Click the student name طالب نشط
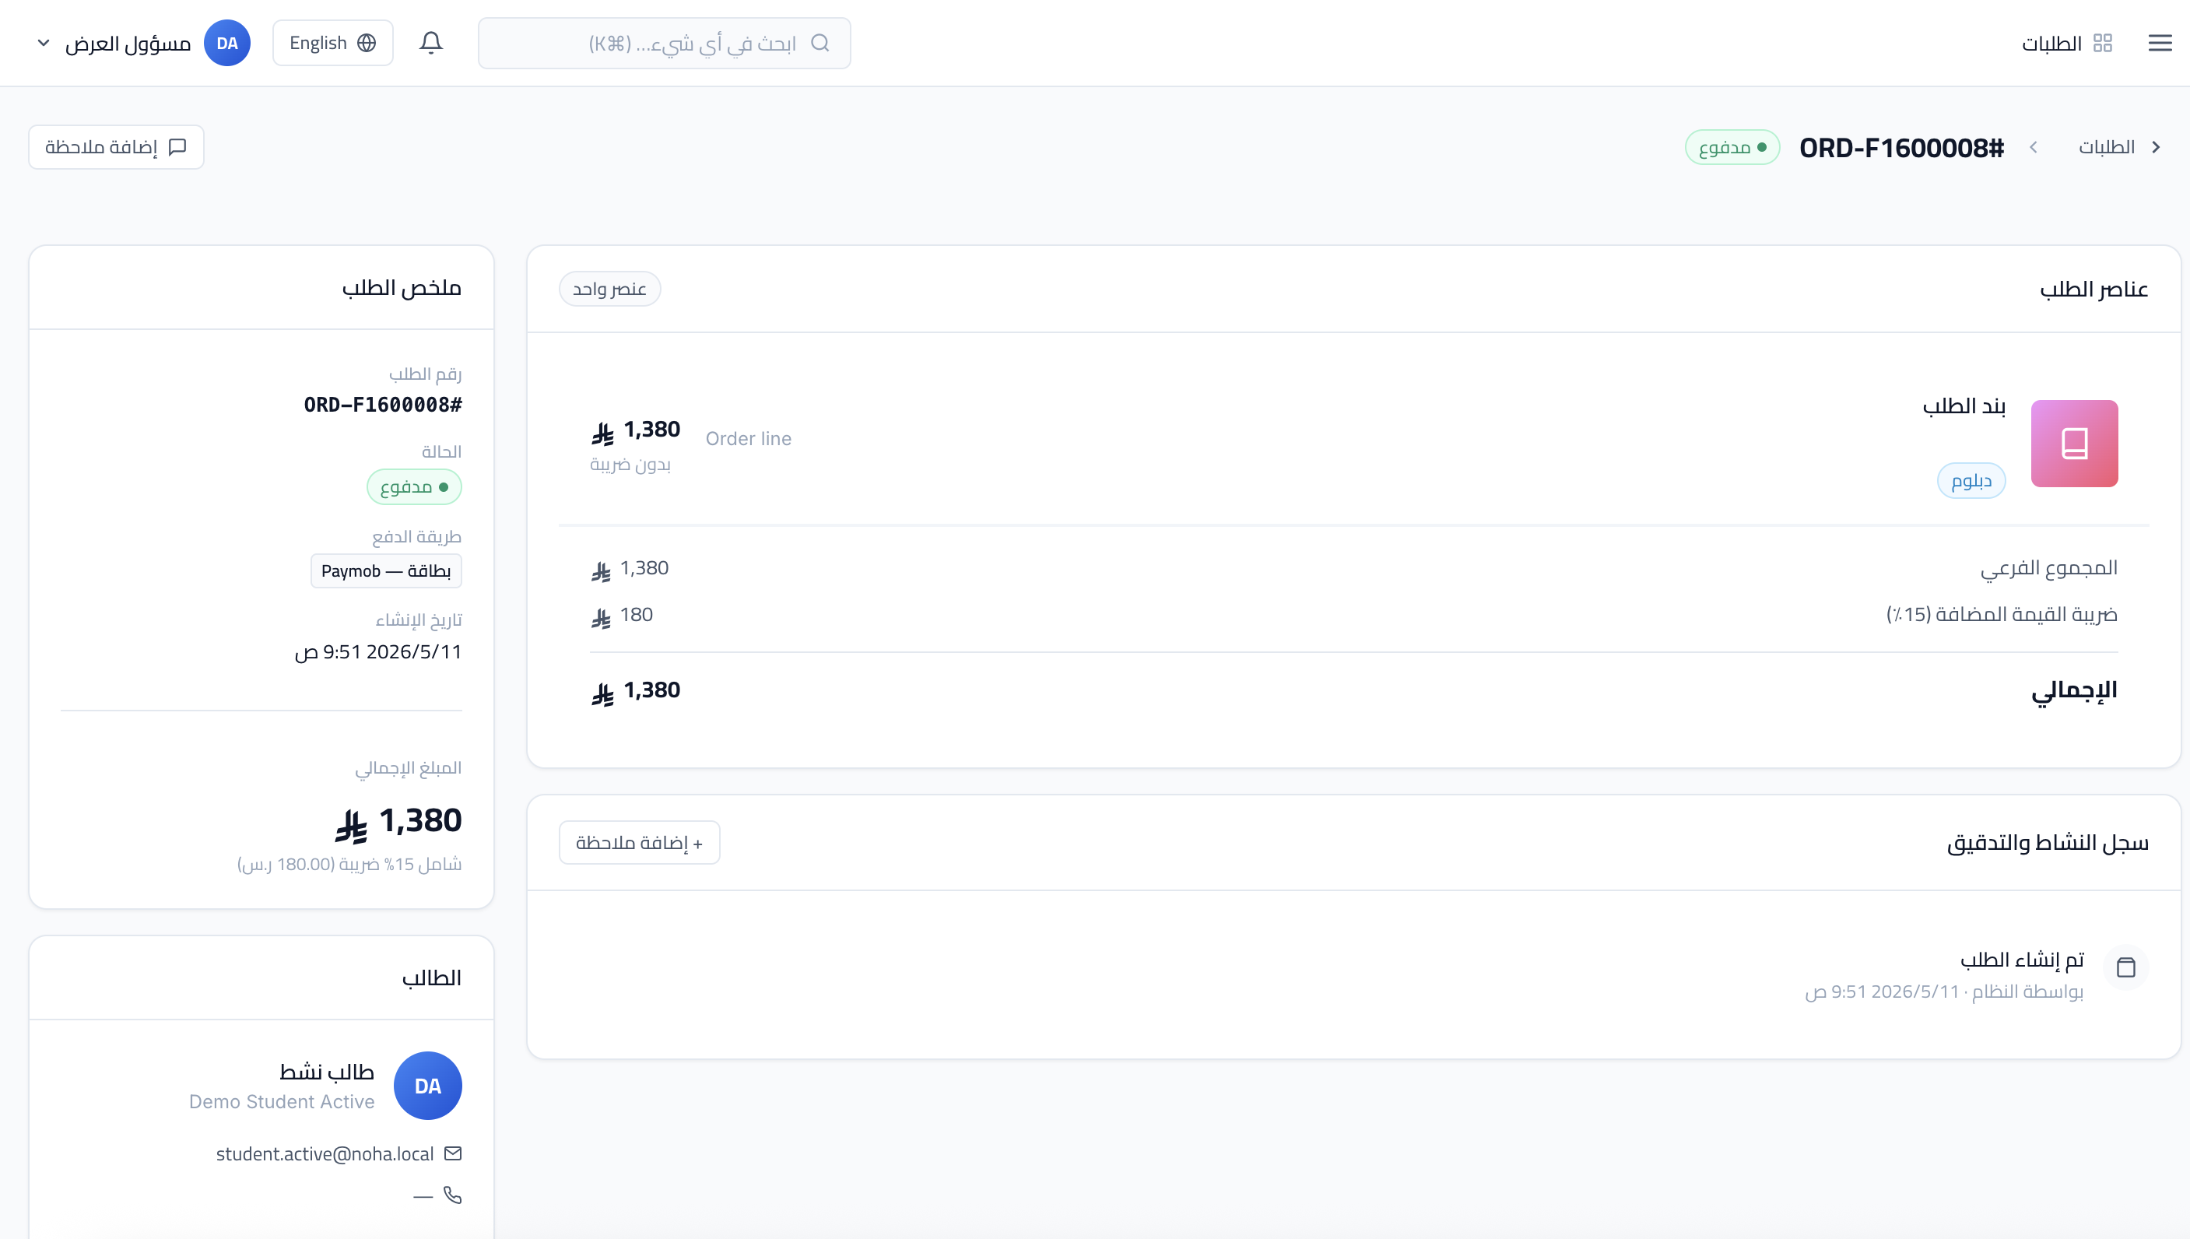Screen dimensions: 2190x1239 click(x=327, y=1072)
